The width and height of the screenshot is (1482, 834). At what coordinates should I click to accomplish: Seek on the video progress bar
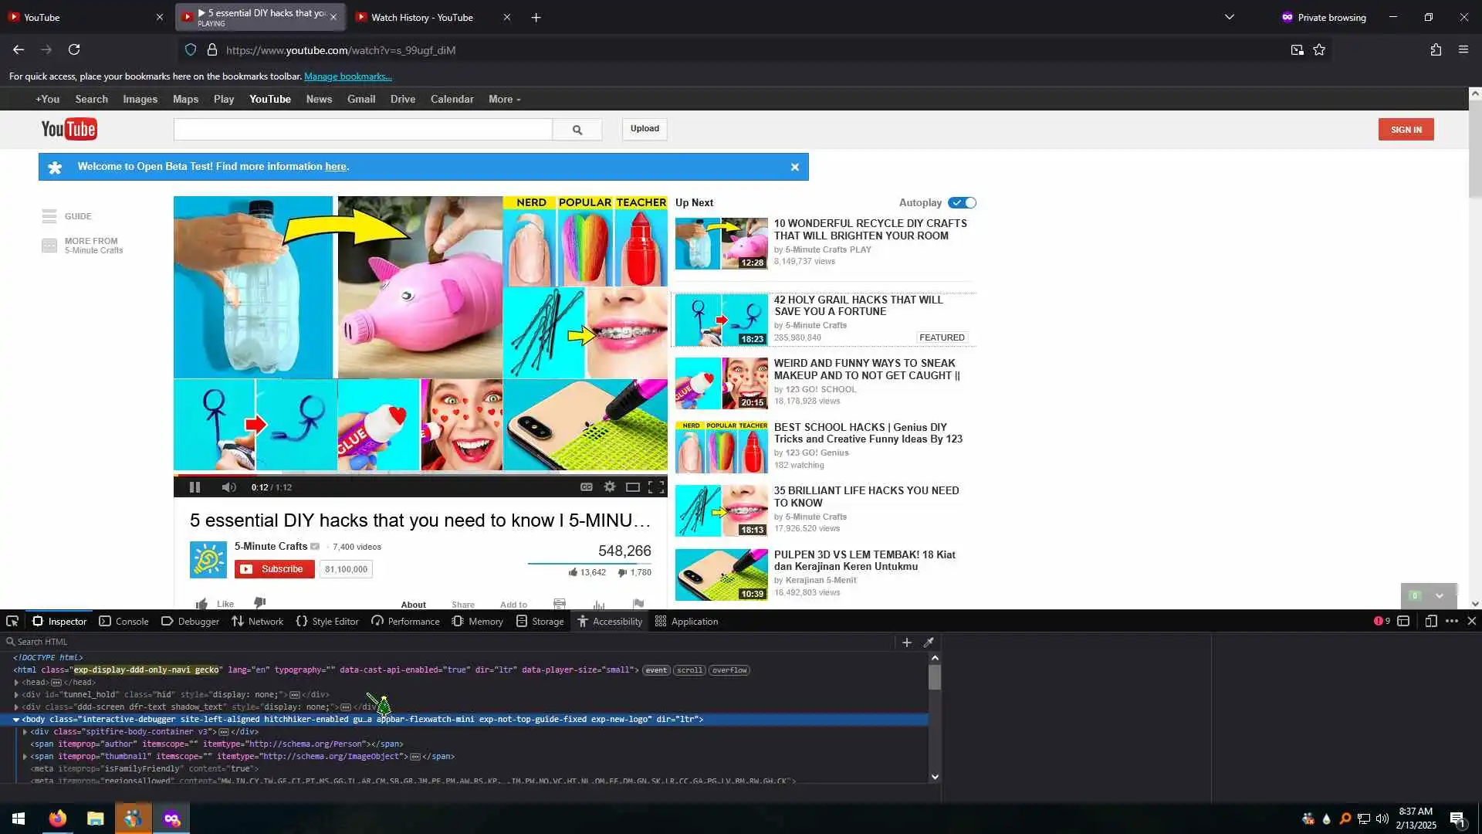420,473
